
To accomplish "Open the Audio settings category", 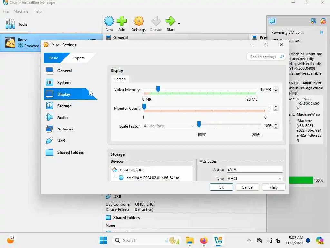I will (x=62, y=117).
